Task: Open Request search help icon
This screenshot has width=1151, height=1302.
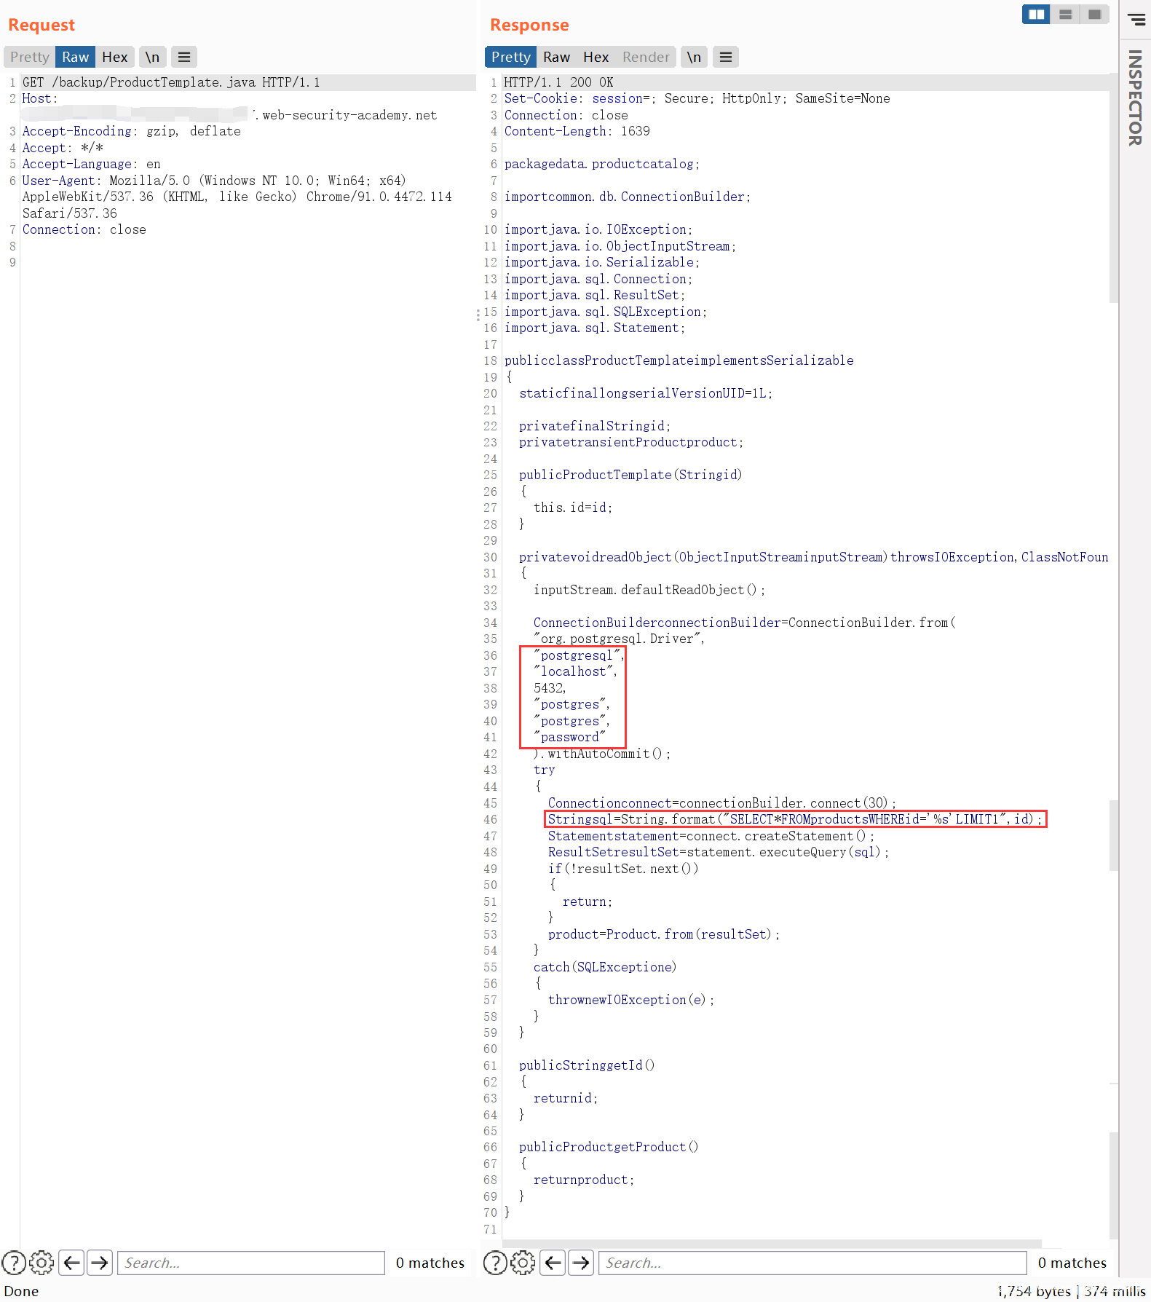Action: 14,1262
